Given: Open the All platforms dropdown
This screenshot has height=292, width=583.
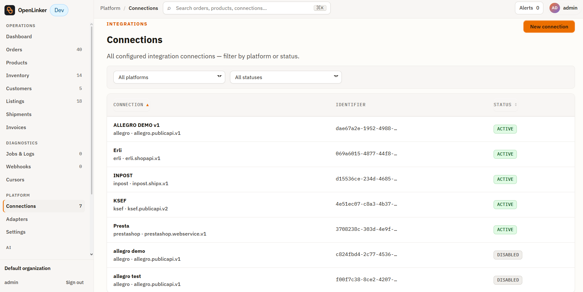Looking at the screenshot, I should coord(169,77).
